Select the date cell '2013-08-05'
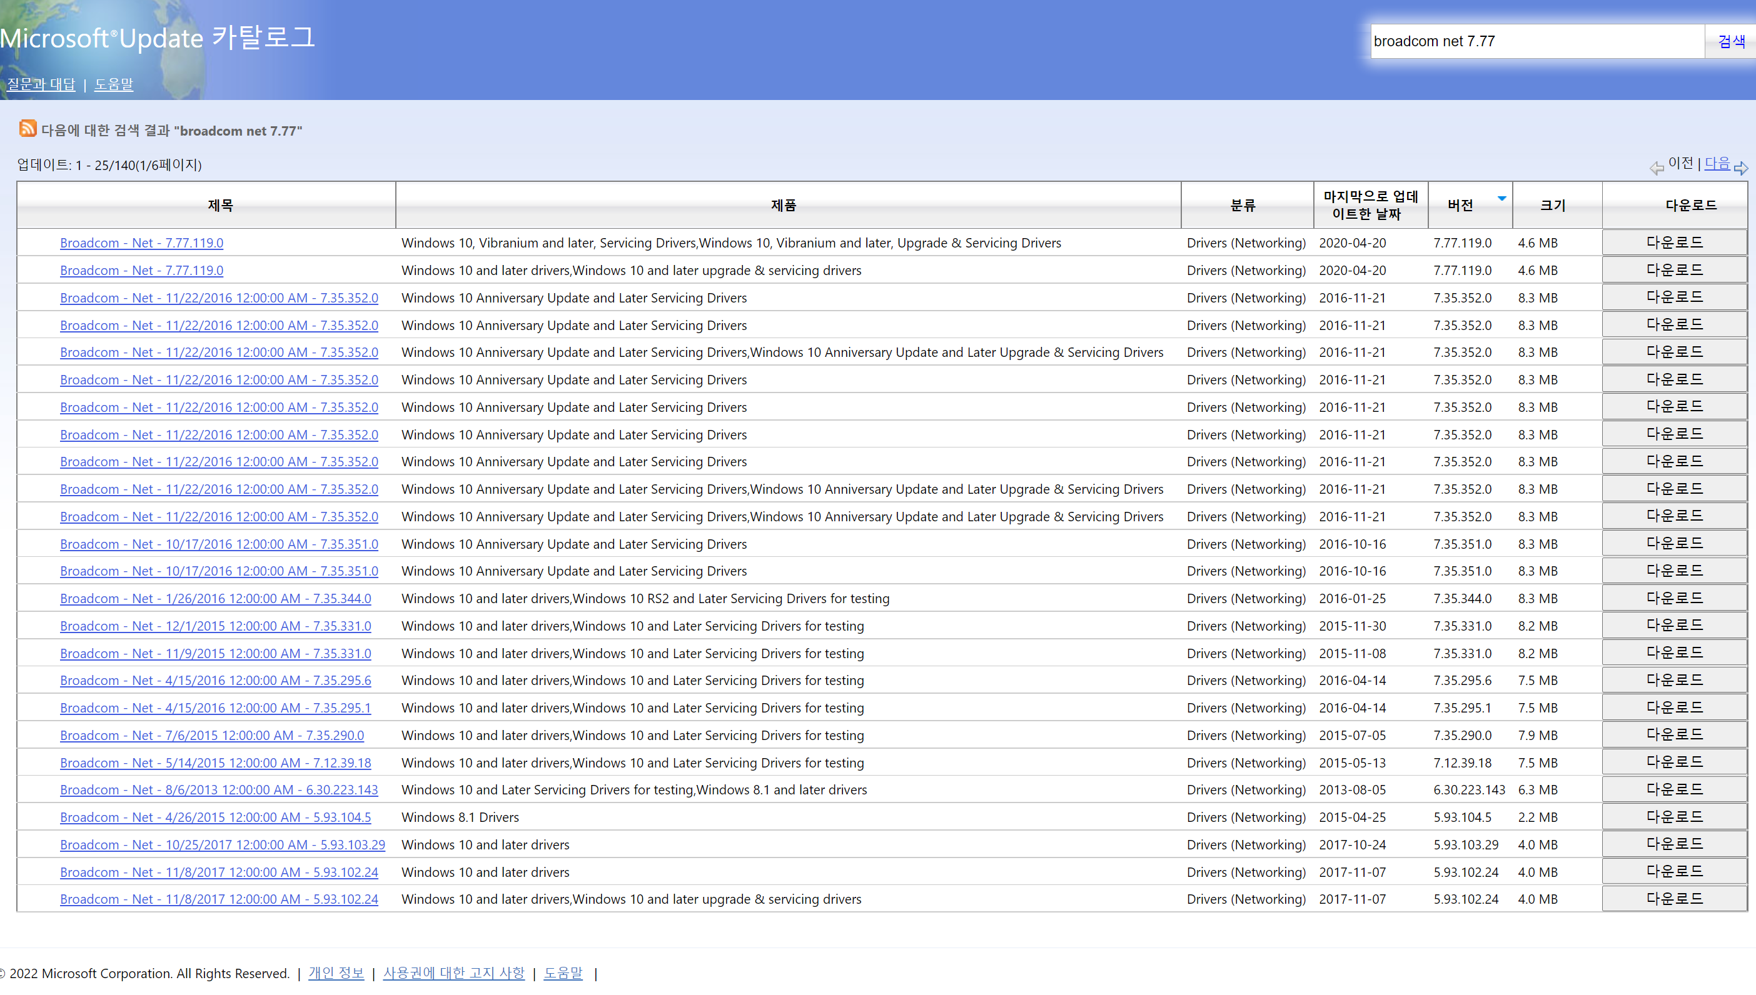 tap(1352, 790)
